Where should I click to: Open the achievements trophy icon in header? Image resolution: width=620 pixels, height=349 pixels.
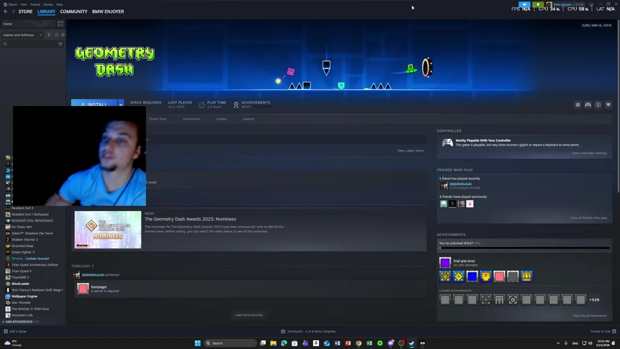pos(236,104)
